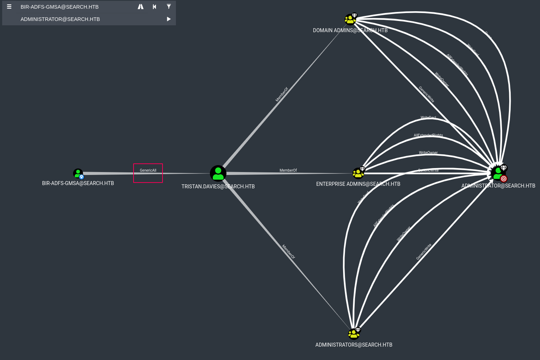The height and width of the screenshot is (360, 540).
Task: Click the pathfinding road icon
Action: coord(140,7)
